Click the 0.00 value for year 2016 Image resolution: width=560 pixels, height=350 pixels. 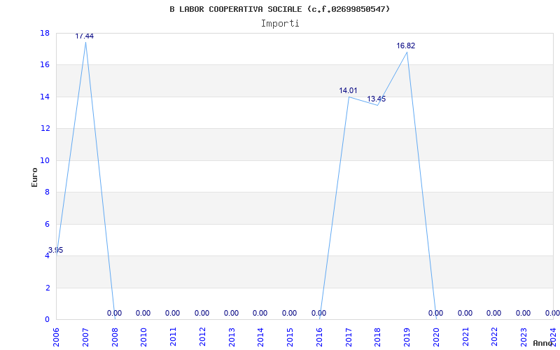318,313
